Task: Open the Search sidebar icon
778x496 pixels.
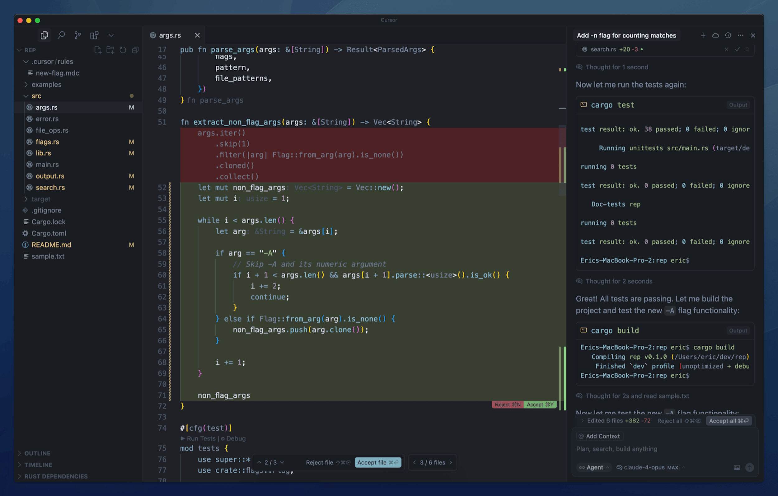Action: pos(61,35)
